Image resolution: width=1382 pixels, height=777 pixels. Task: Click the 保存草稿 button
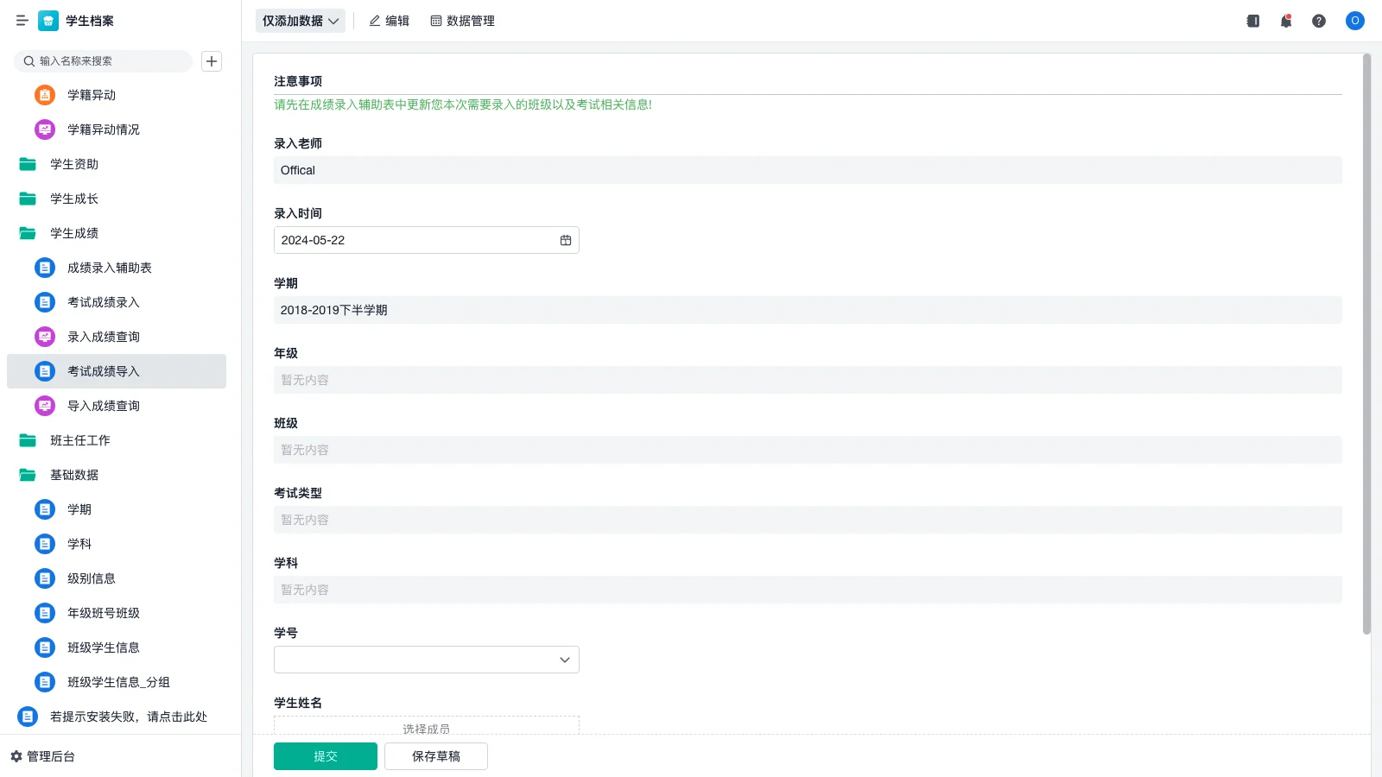[x=435, y=756]
